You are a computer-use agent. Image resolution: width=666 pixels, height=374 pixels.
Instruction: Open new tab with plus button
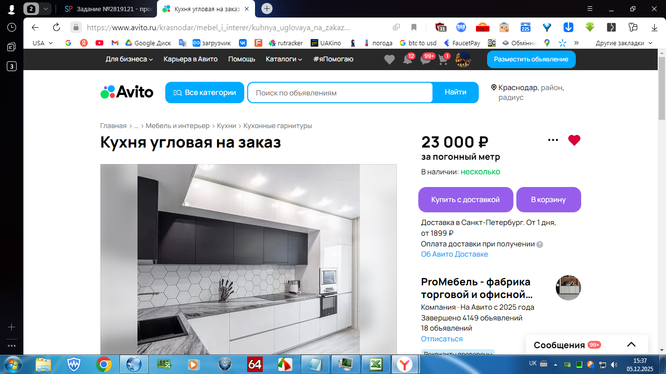click(267, 8)
